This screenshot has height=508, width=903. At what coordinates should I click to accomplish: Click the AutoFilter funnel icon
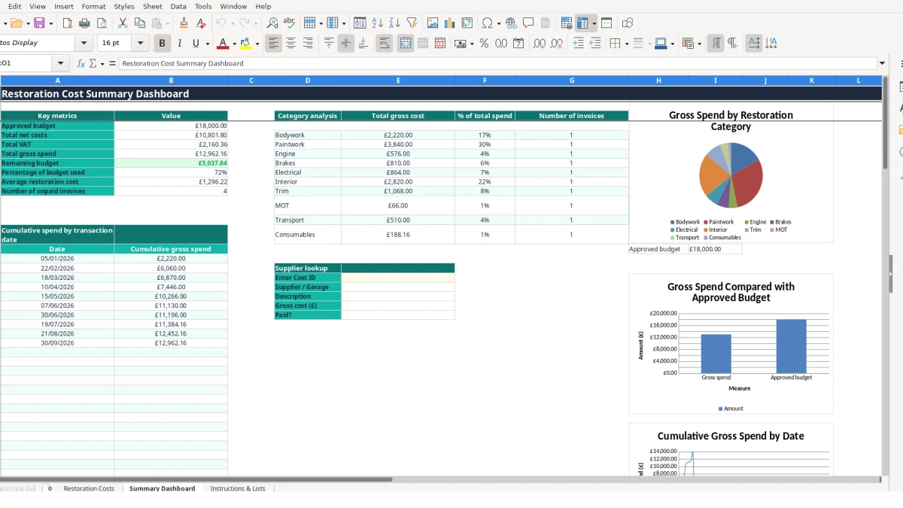point(412,23)
